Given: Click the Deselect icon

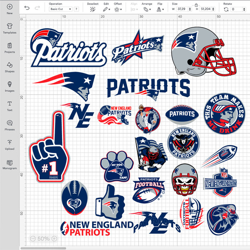Looking at the screenshot, I should point(92,10).
